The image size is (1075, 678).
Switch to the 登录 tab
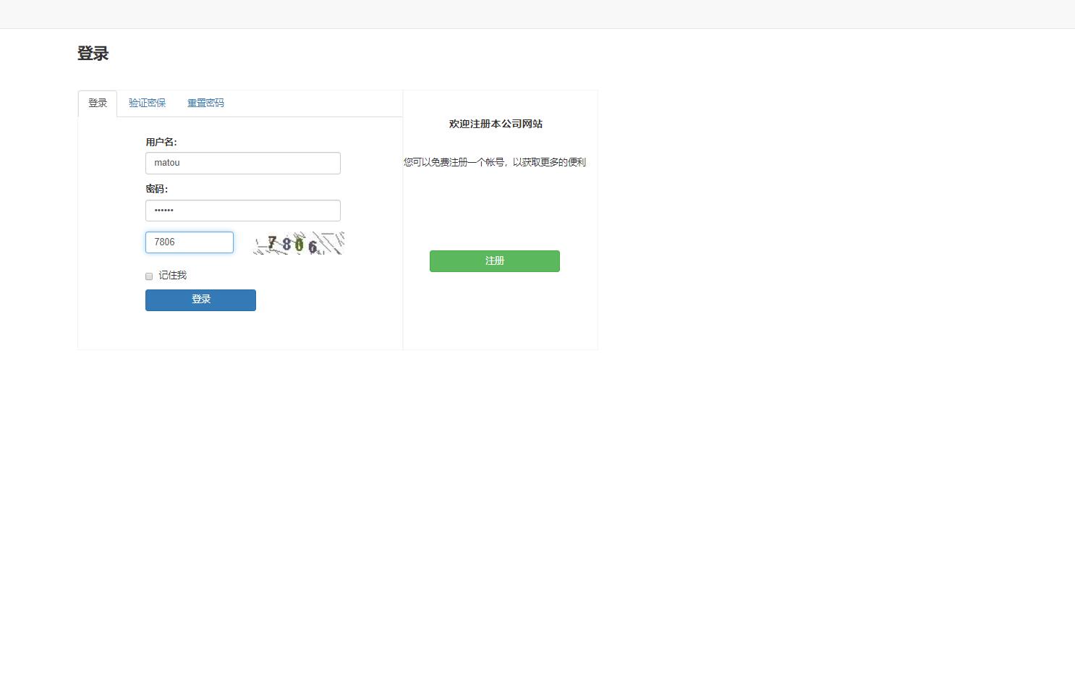click(x=98, y=103)
